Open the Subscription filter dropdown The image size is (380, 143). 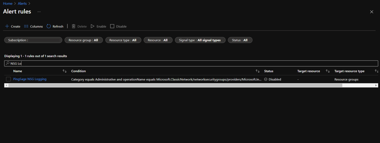(33, 40)
